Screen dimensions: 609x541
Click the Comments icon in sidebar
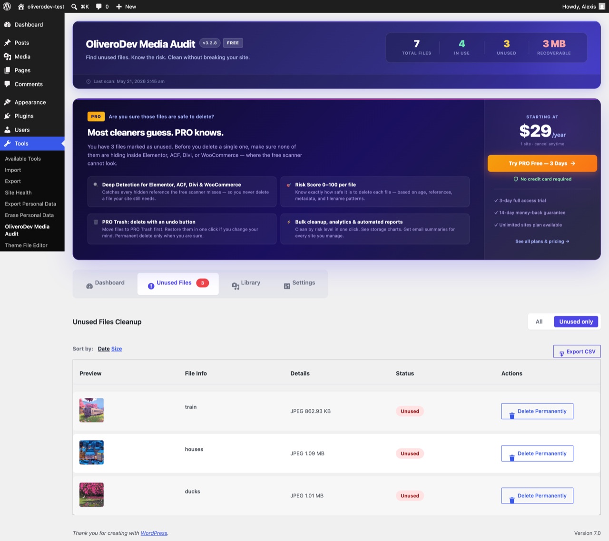click(x=7, y=84)
